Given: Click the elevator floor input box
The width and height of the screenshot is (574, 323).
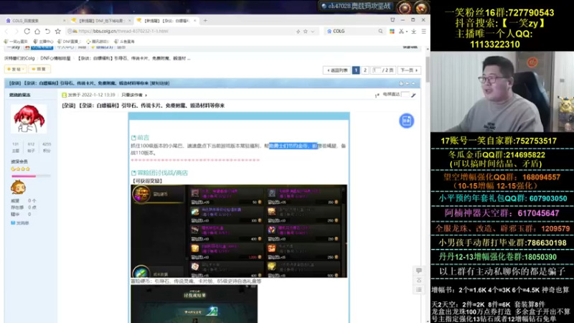Looking at the screenshot, I should point(405,95).
